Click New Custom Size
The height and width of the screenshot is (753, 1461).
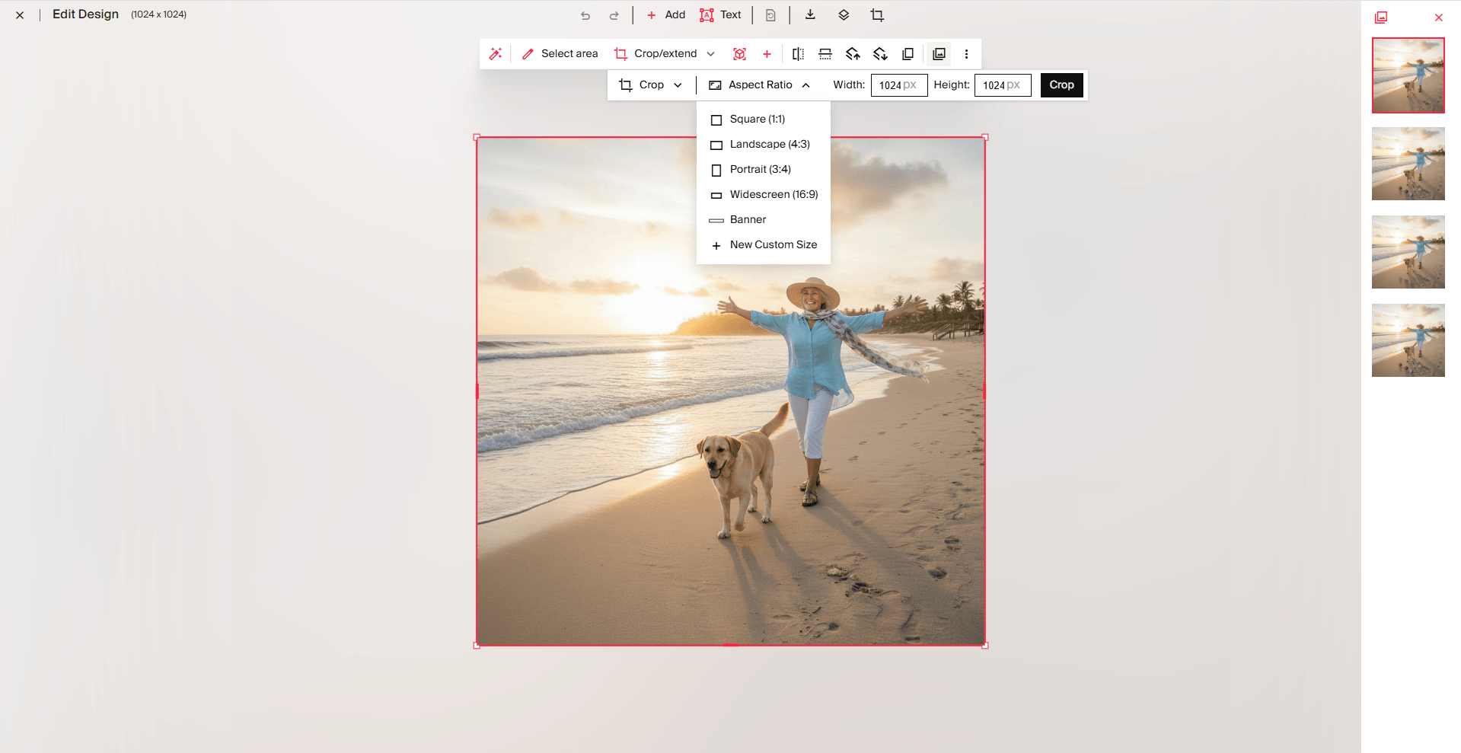click(773, 244)
